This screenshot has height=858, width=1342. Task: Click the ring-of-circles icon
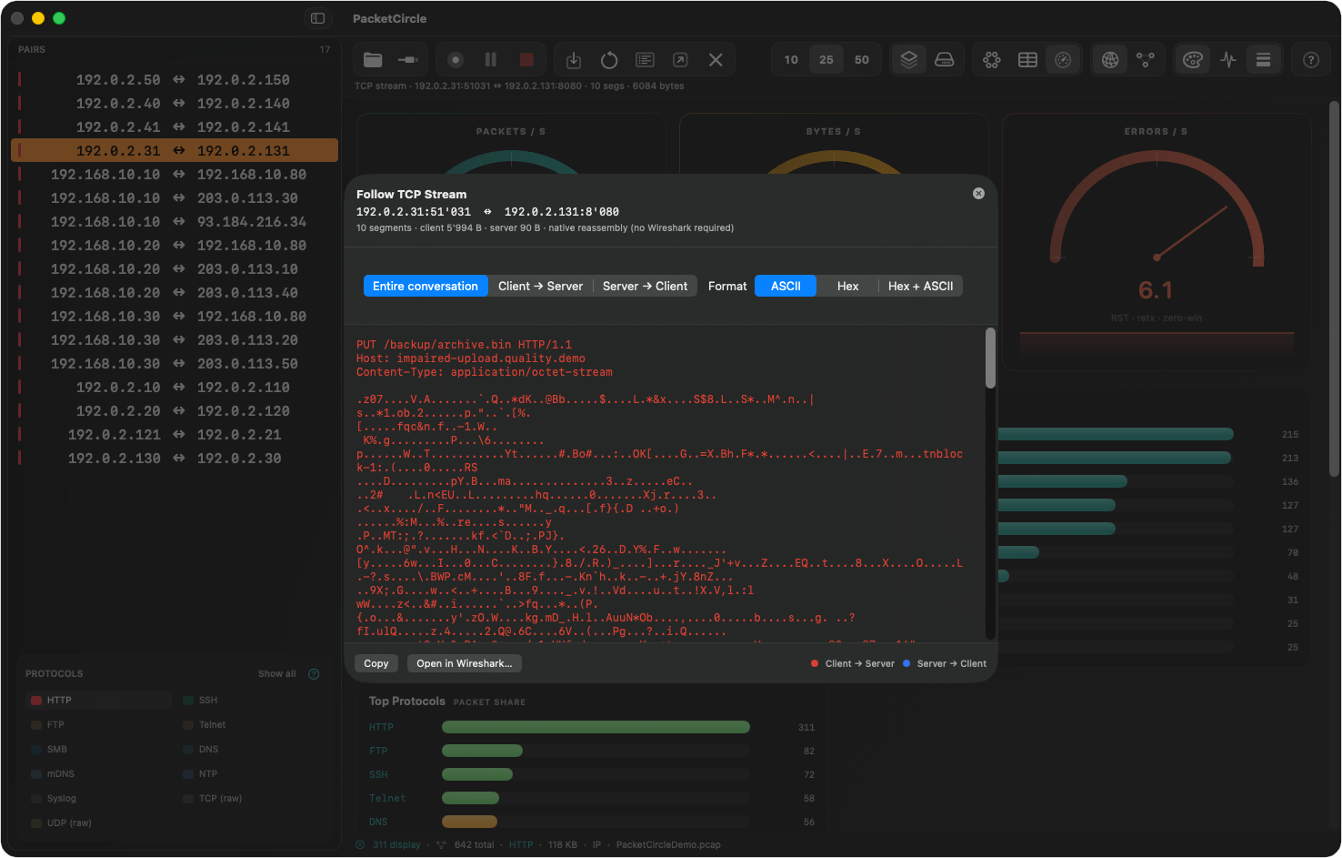(x=992, y=60)
